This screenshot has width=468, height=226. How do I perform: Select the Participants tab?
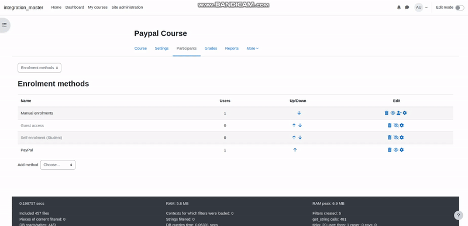pyautogui.click(x=187, y=49)
